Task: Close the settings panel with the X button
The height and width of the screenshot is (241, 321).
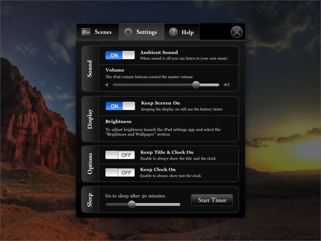Action: coord(236,32)
